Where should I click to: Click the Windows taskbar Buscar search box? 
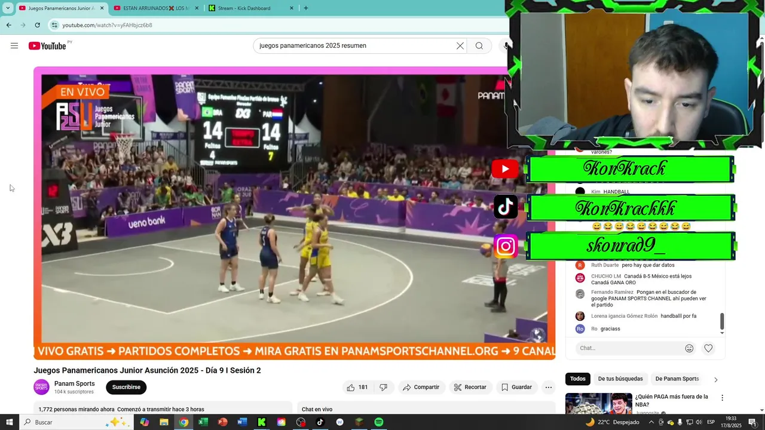point(77,422)
